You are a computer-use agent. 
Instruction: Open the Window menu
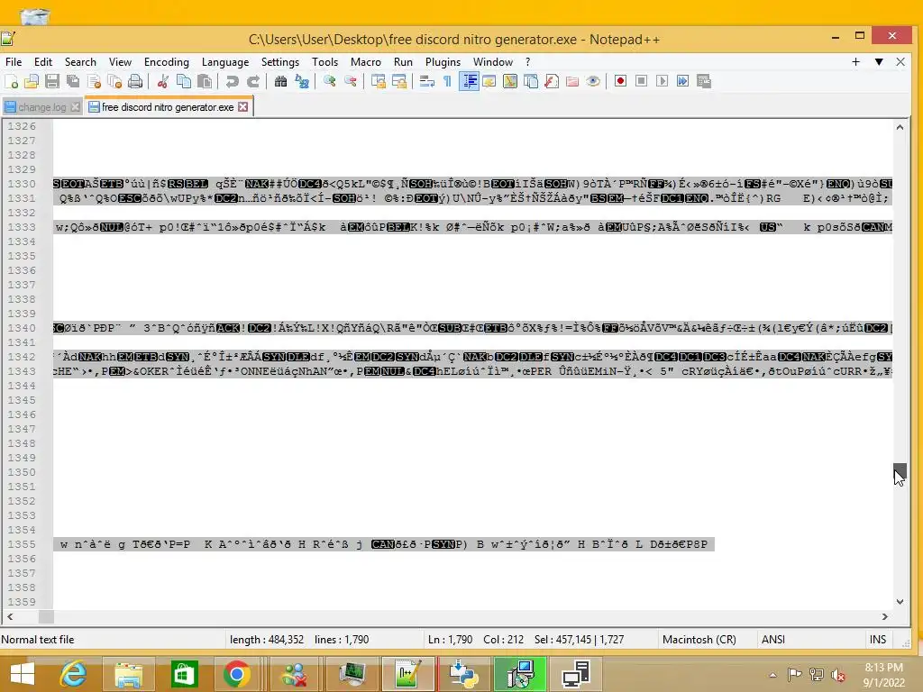493,62
